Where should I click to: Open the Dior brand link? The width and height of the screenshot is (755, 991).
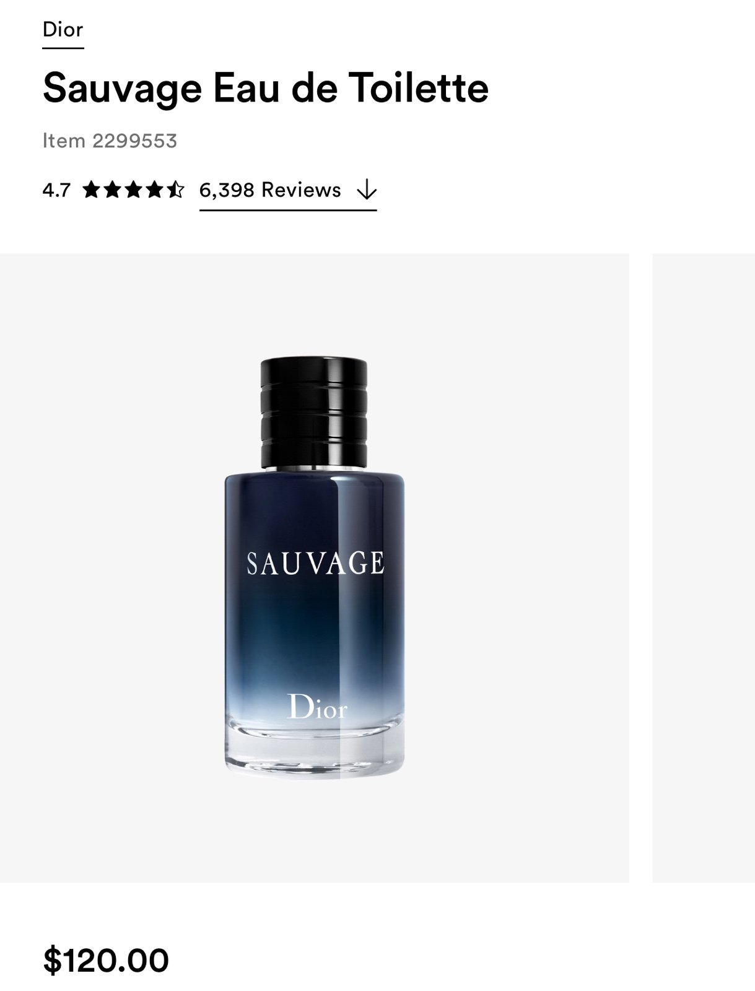click(63, 30)
